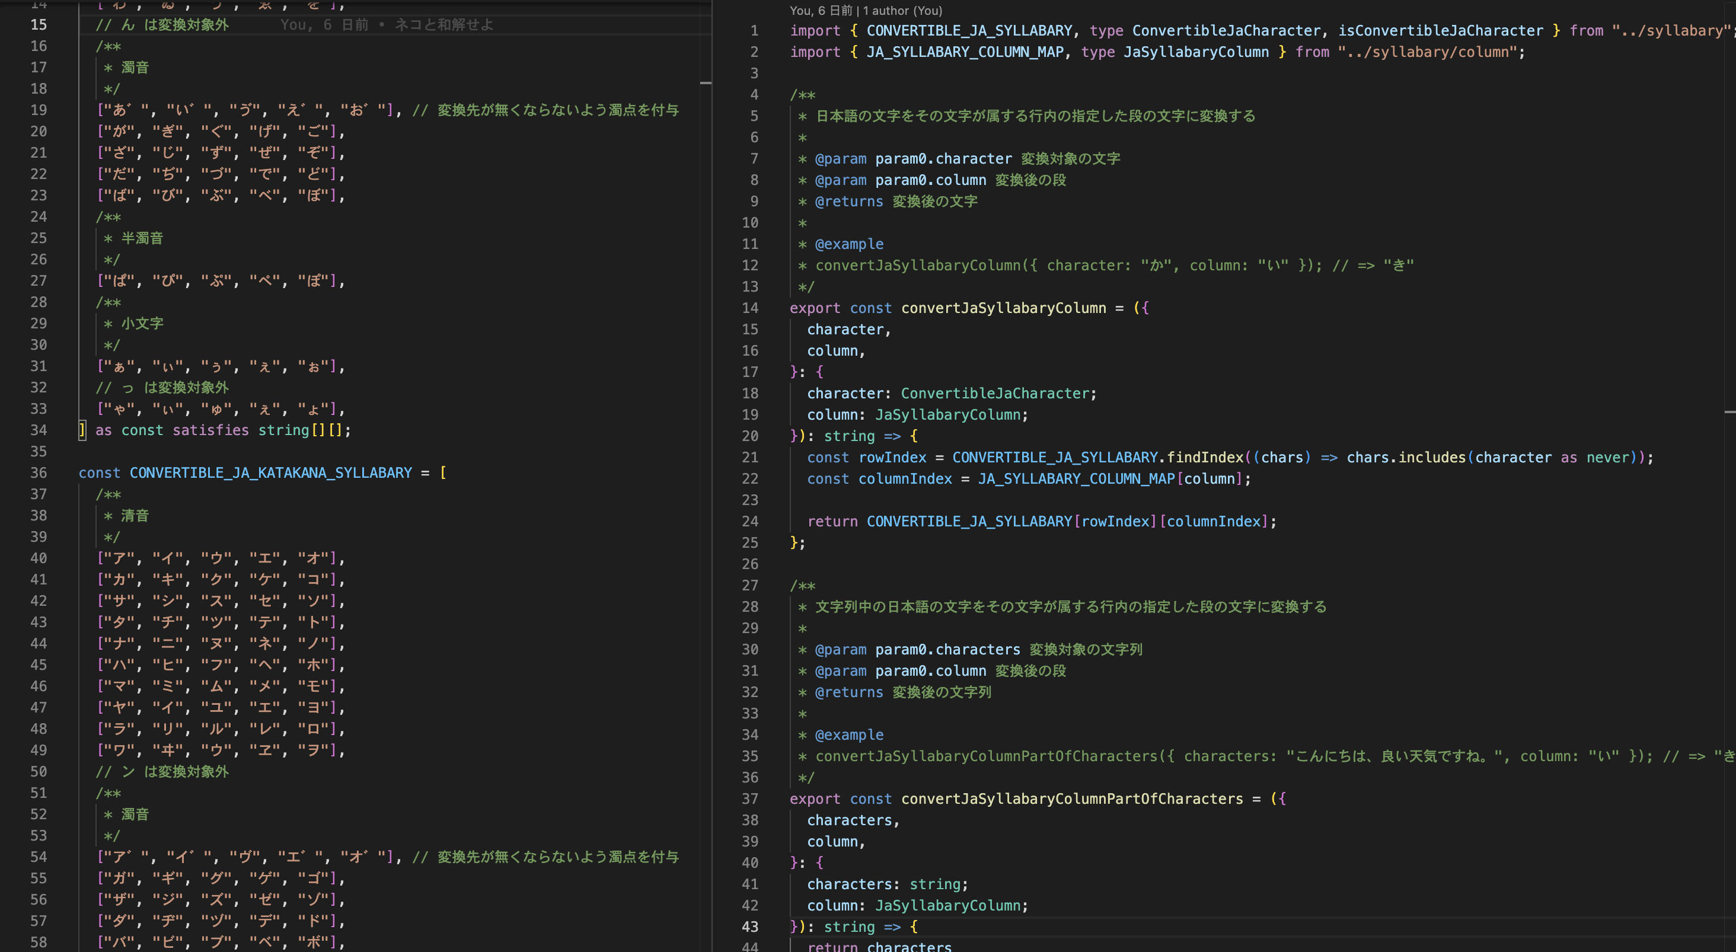This screenshot has width=1736, height=952.
Task: Click JA_SYLLABARY_COLUMN_MAP in the import statement
Action: (x=965, y=52)
